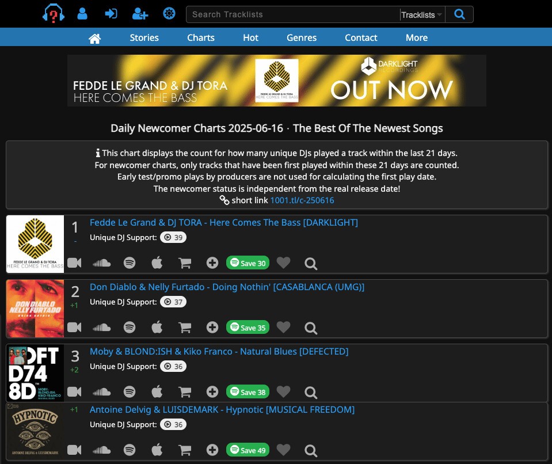Open Spotify icon for Natural Blues
Image resolution: width=552 pixels, height=464 pixels.
click(x=130, y=392)
